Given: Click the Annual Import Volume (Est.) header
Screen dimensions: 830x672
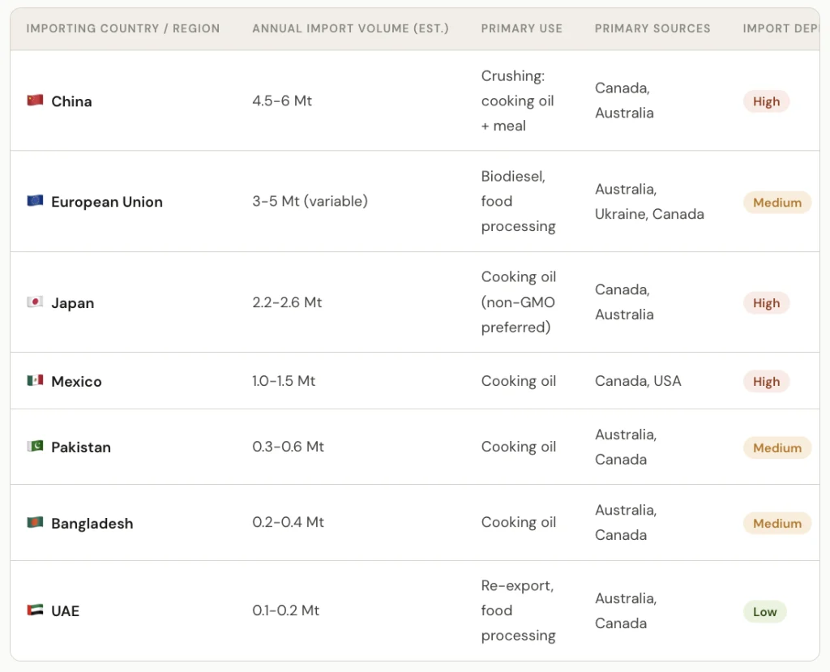Looking at the screenshot, I should tap(350, 28).
